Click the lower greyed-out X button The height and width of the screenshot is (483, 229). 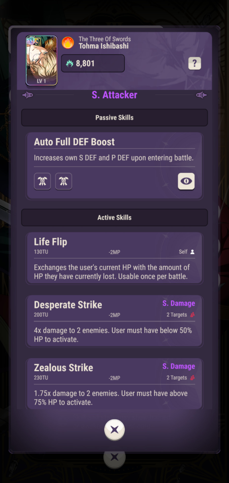point(114,457)
